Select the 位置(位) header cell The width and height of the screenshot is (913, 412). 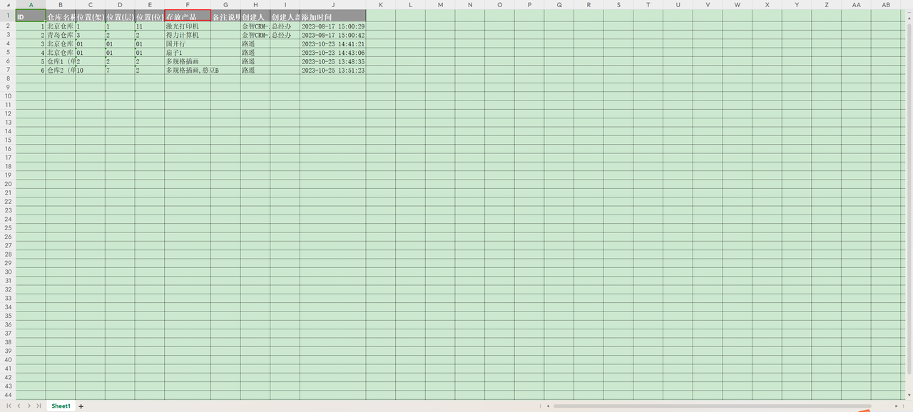(150, 16)
